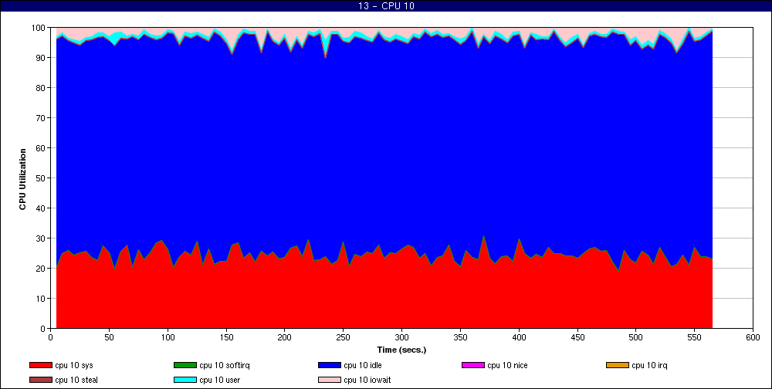Select the 'cpu 10 sys' legend label text
The height and width of the screenshot is (389, 772).
[x=74, y=365]
